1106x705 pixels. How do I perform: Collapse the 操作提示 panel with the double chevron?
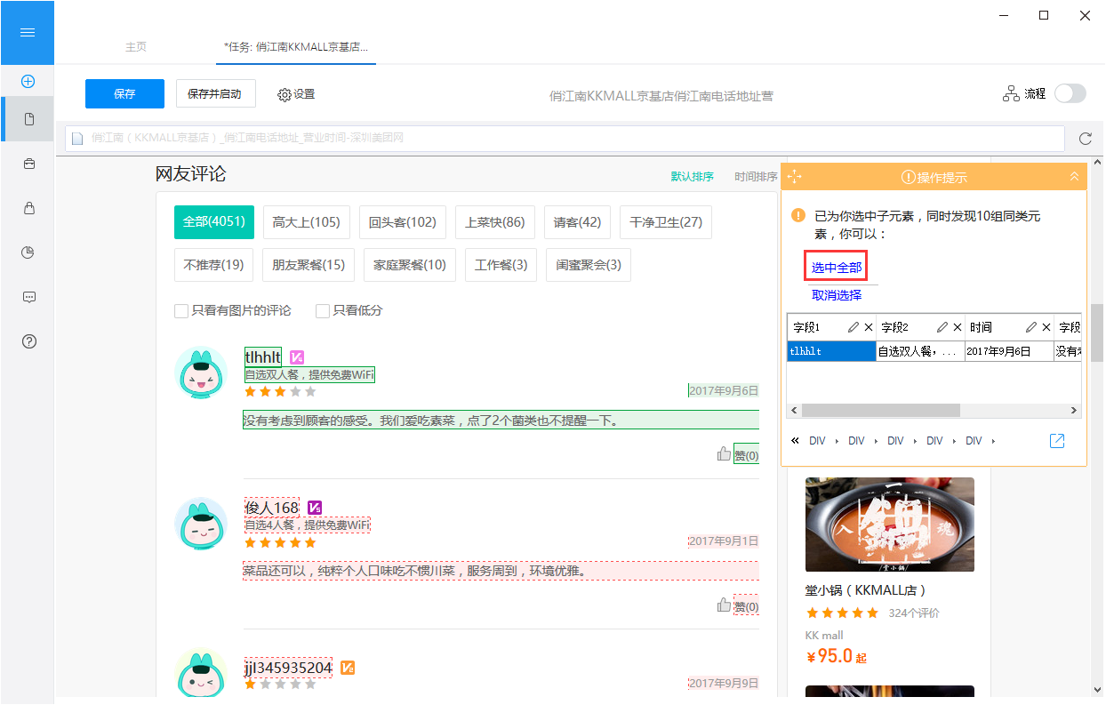click(1074, 177)
